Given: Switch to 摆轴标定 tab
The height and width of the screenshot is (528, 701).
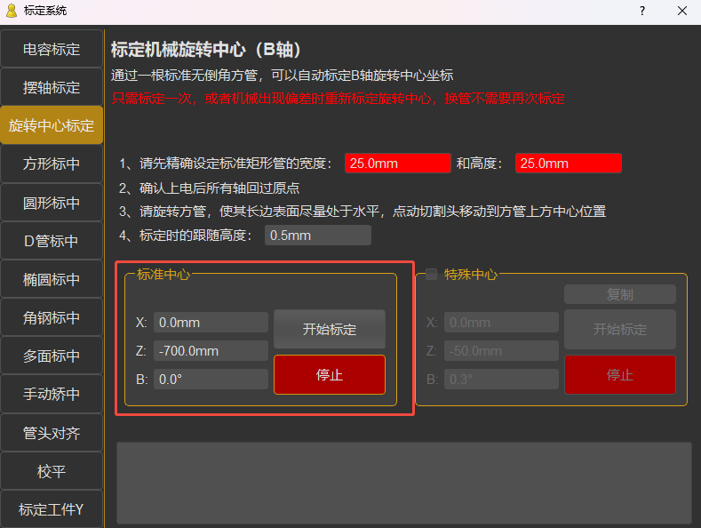Looking at the screenshot, I should tap(52, 87).
